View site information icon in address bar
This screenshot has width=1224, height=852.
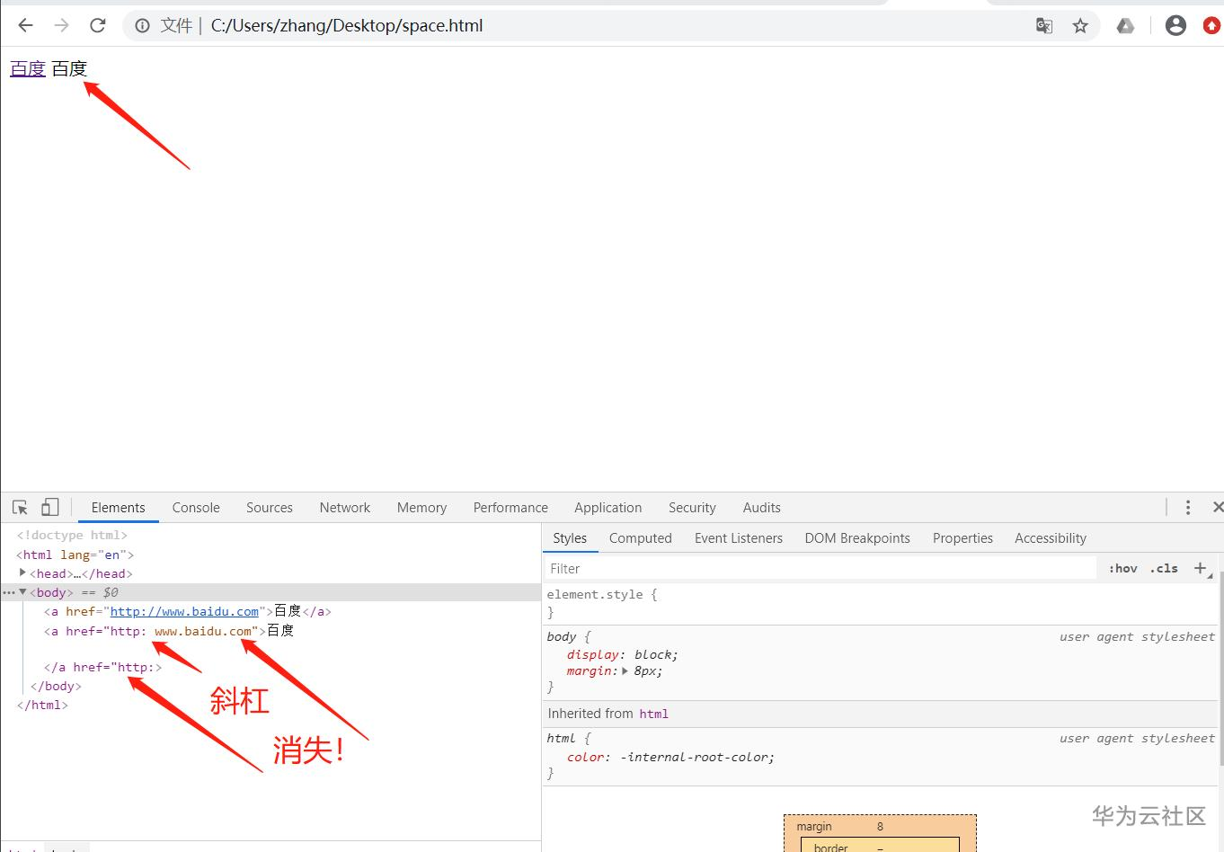click(142, 26)
